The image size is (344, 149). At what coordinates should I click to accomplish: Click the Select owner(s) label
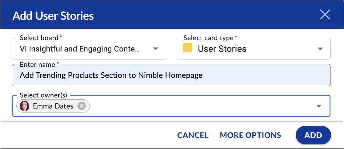coord(43,95)
